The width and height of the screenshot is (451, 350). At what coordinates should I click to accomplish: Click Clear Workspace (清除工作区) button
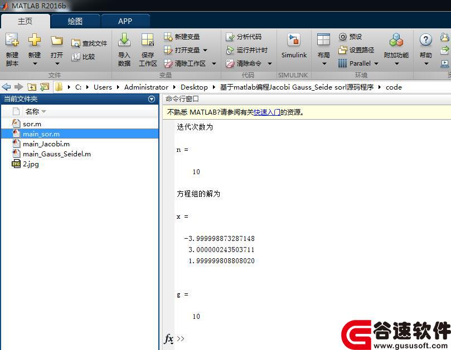(x=185, y=63)
